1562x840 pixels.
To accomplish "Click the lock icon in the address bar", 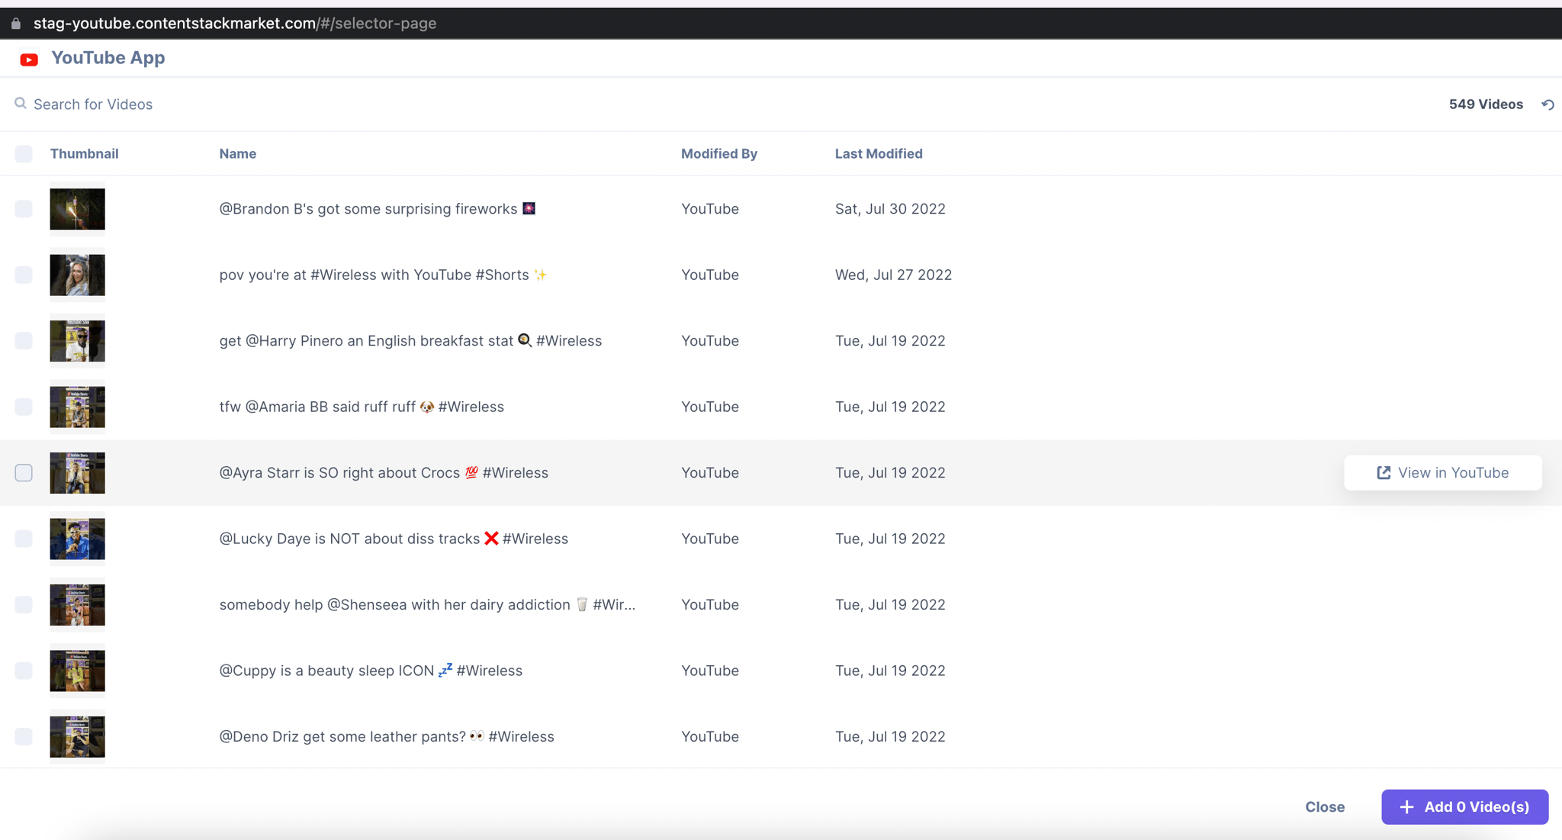I will (16, 24).
